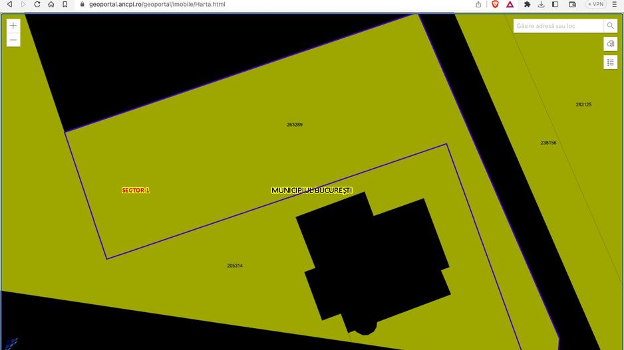Open the browser downloads icon
624x350 pixels.
tap(542, 4)
